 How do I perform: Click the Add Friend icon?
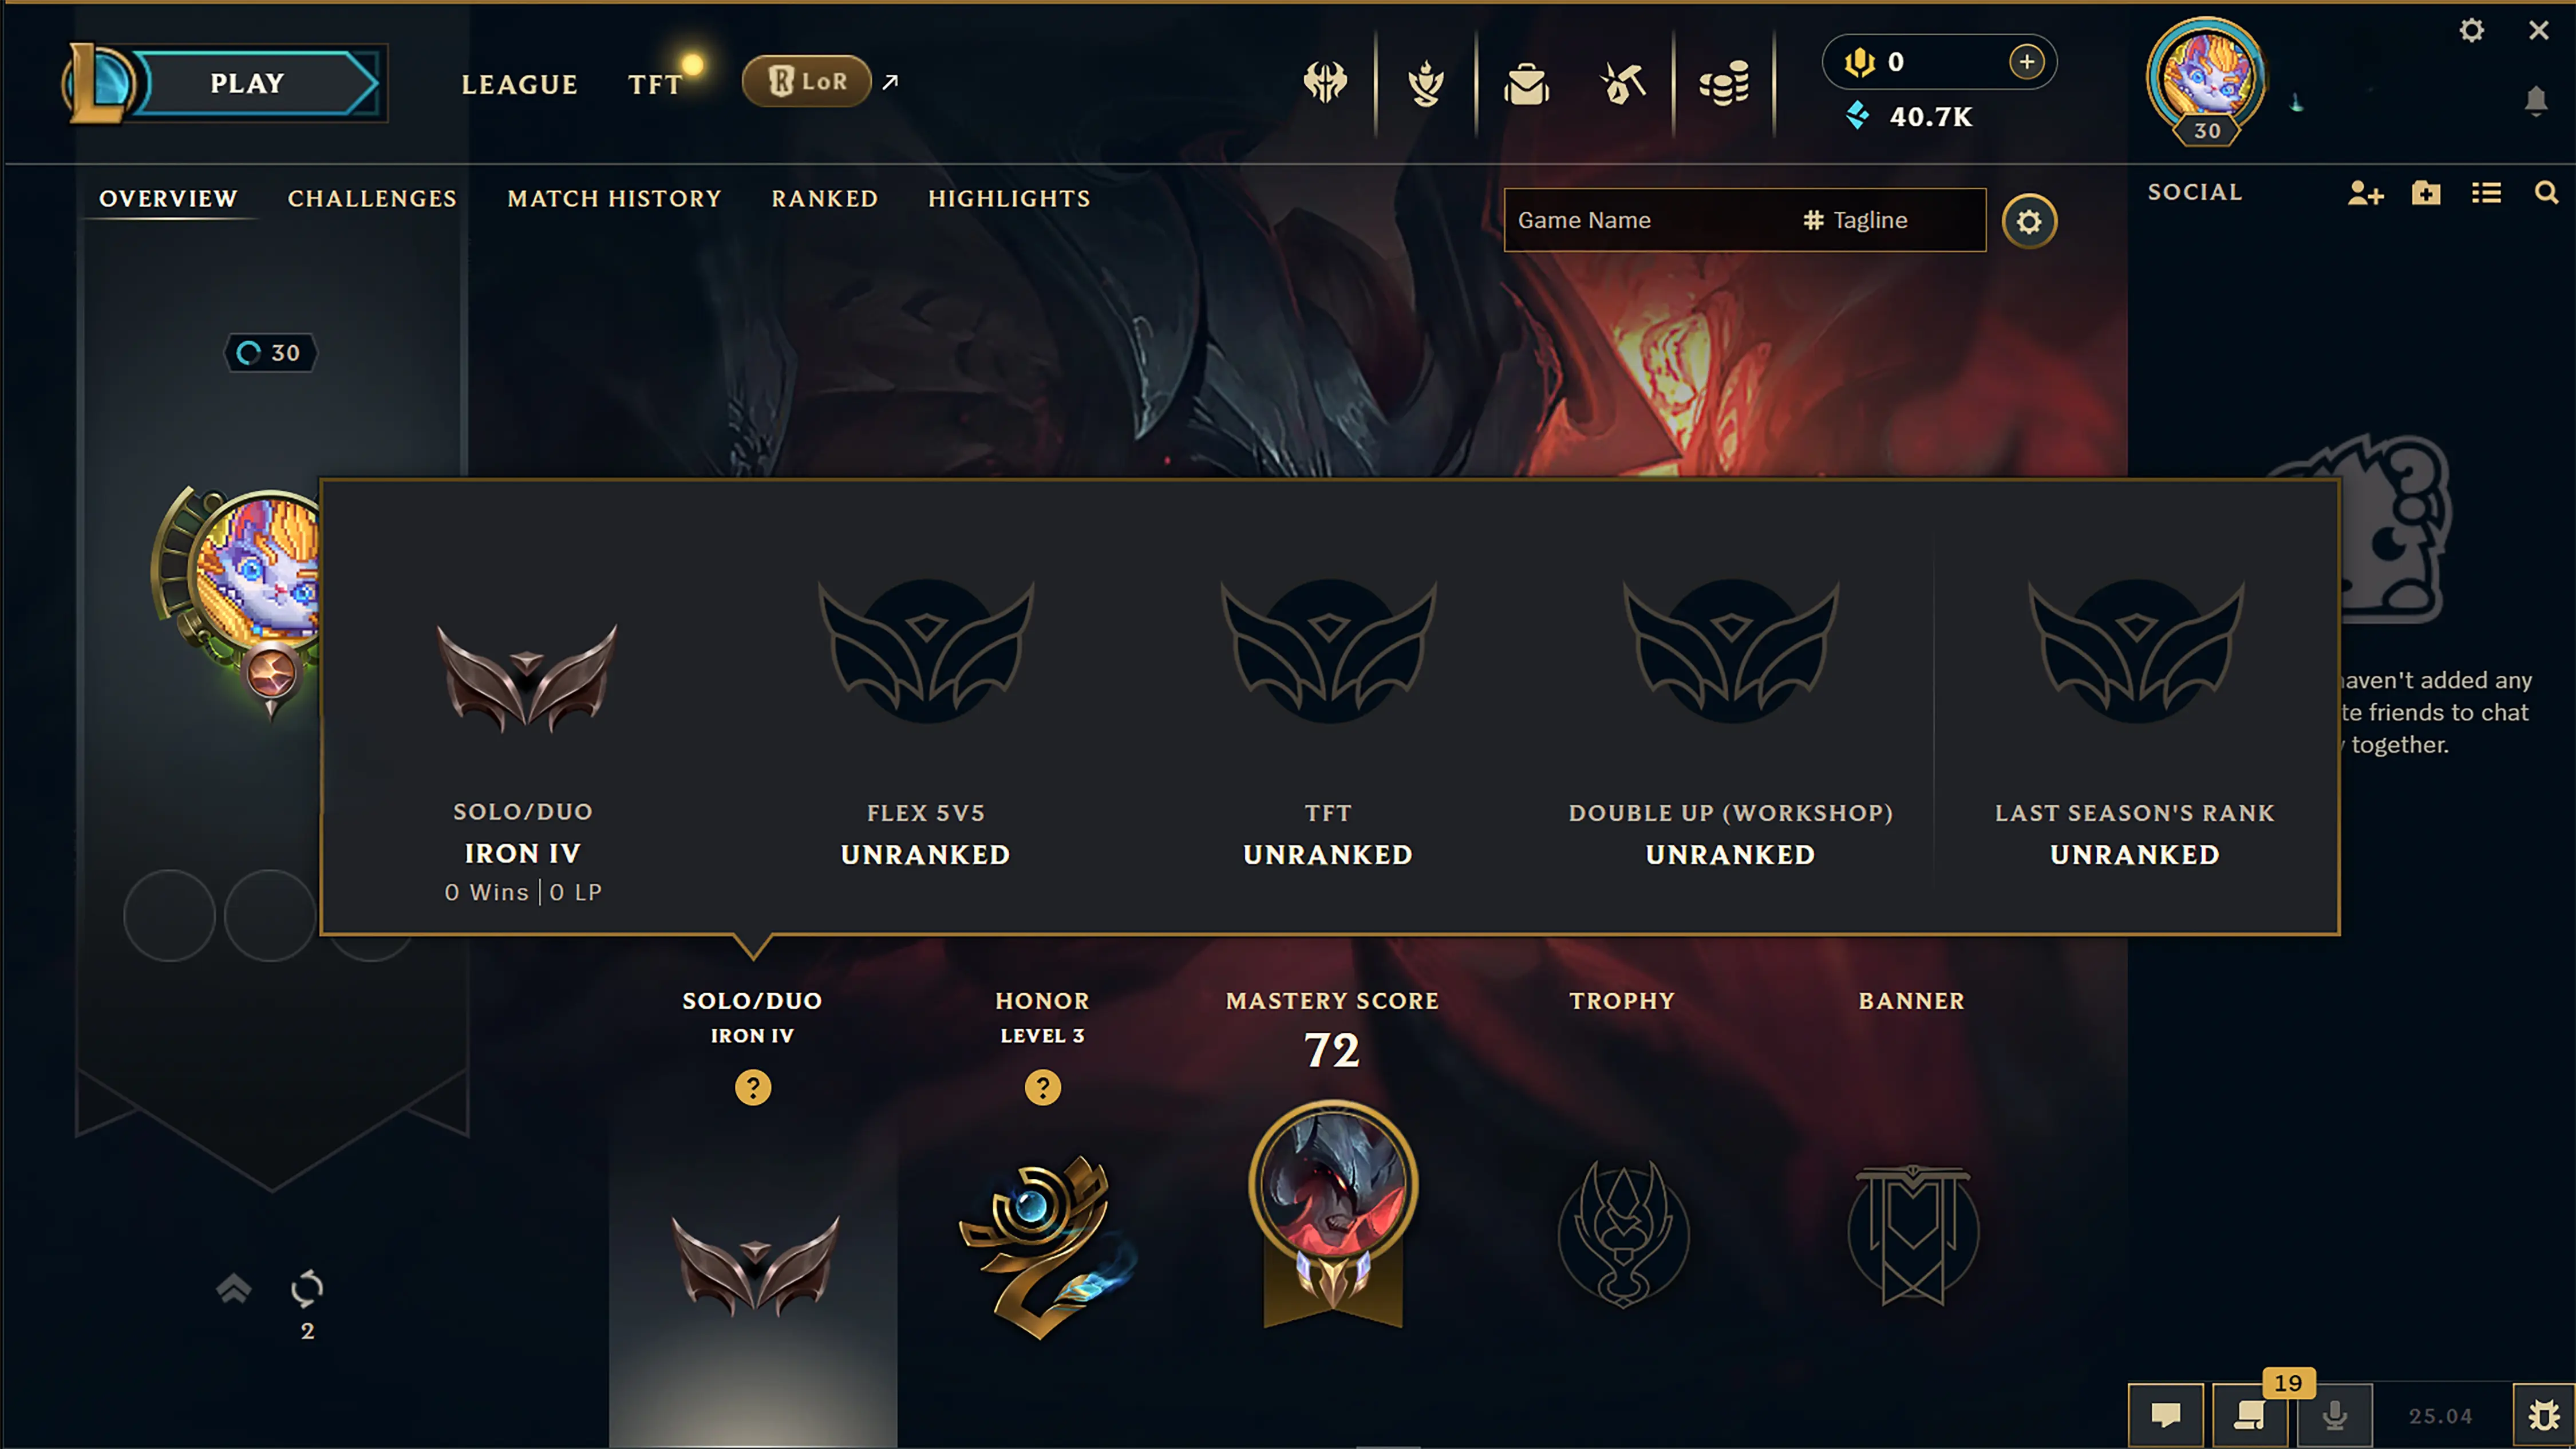[x=2366, y=193]
